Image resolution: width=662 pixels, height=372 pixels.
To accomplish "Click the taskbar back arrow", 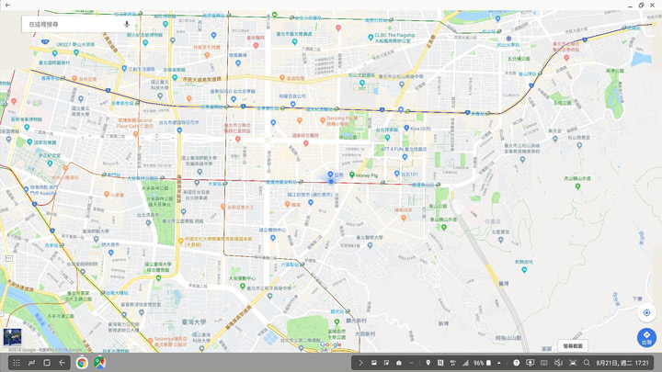I will pos(62,363).
